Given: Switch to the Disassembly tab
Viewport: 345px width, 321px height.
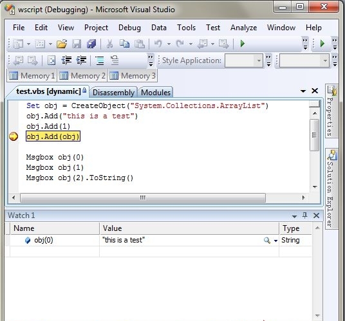Looking at the screenshot, I should tap(113, 93).
